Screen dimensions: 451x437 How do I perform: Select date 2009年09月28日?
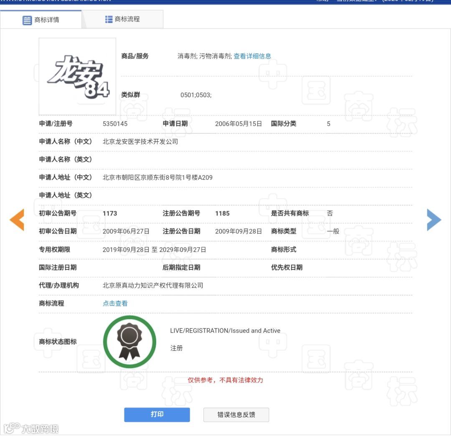(238, 231)
